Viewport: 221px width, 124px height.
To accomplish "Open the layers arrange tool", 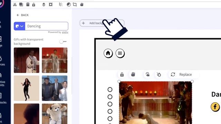I will pyautogui.click(x=44, y=4).
